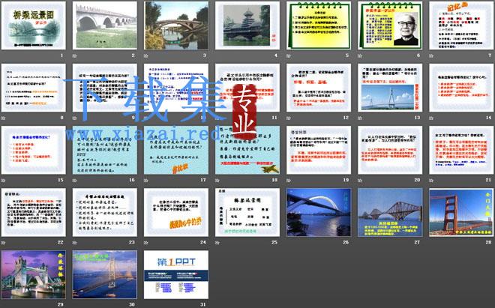495x308 pixels.
Task: Select slide 20 thumbnail
Action: click(x=390, y=150)
